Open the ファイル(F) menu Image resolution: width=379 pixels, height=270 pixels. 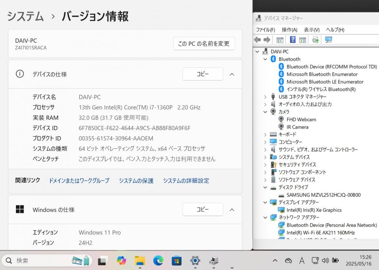point(265,30)
